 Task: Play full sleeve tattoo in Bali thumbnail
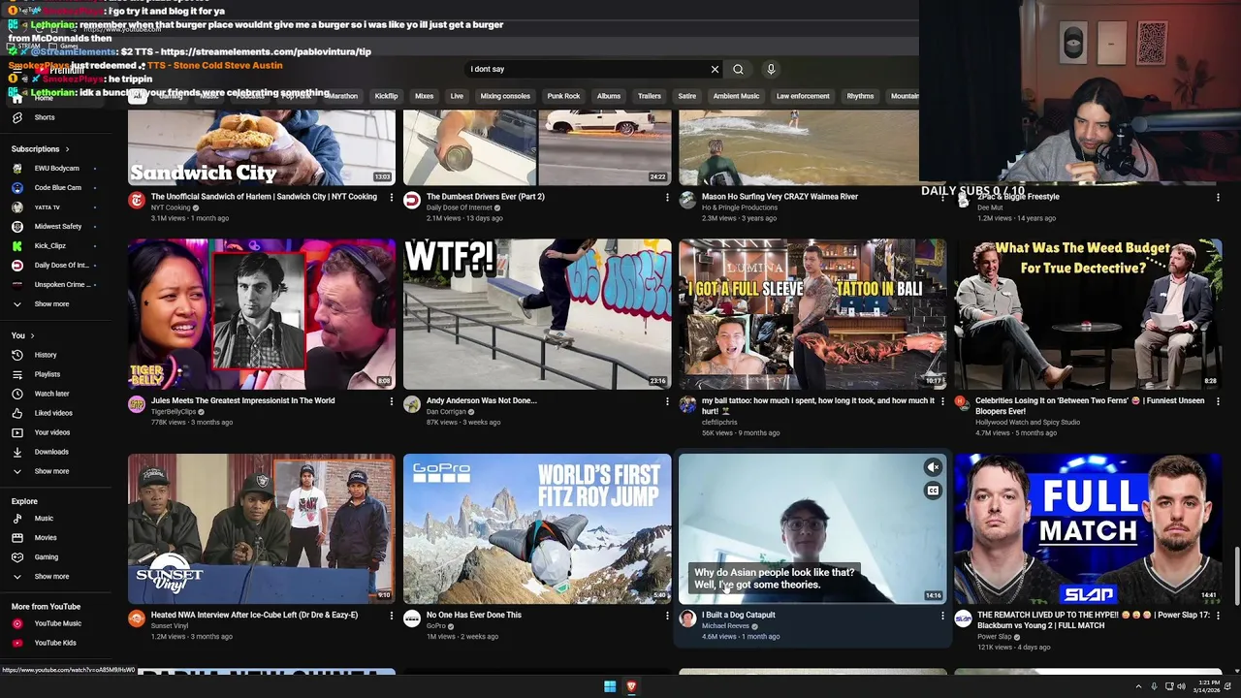pyautogui.click(x=812, y=314)
